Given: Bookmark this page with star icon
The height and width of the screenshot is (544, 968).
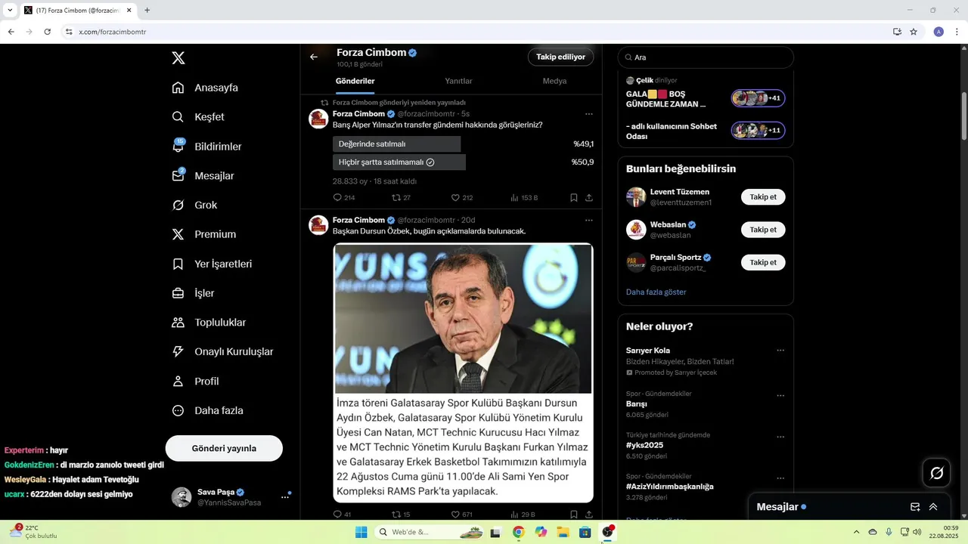Looking at the screenshot, I should point(914,32).
